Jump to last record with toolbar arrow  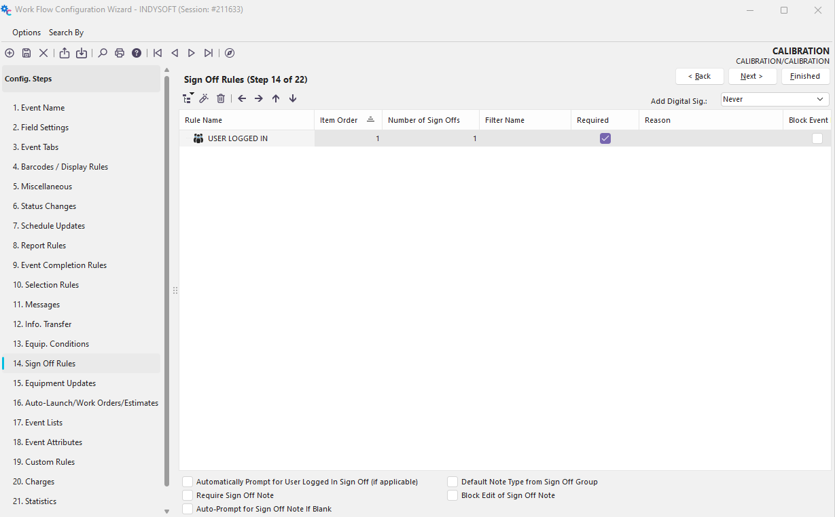pos(209,53)
